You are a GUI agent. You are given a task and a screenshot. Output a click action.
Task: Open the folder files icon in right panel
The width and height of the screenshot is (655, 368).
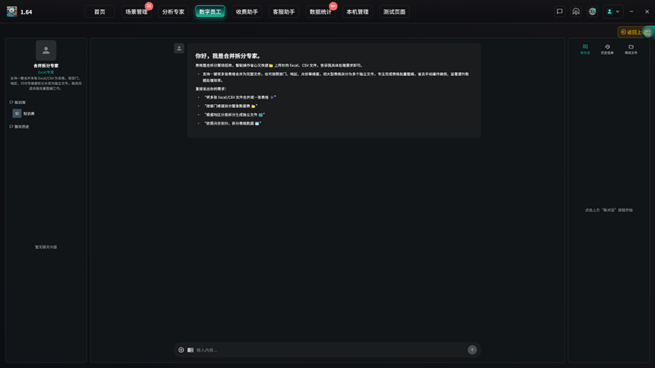[631, 49]
